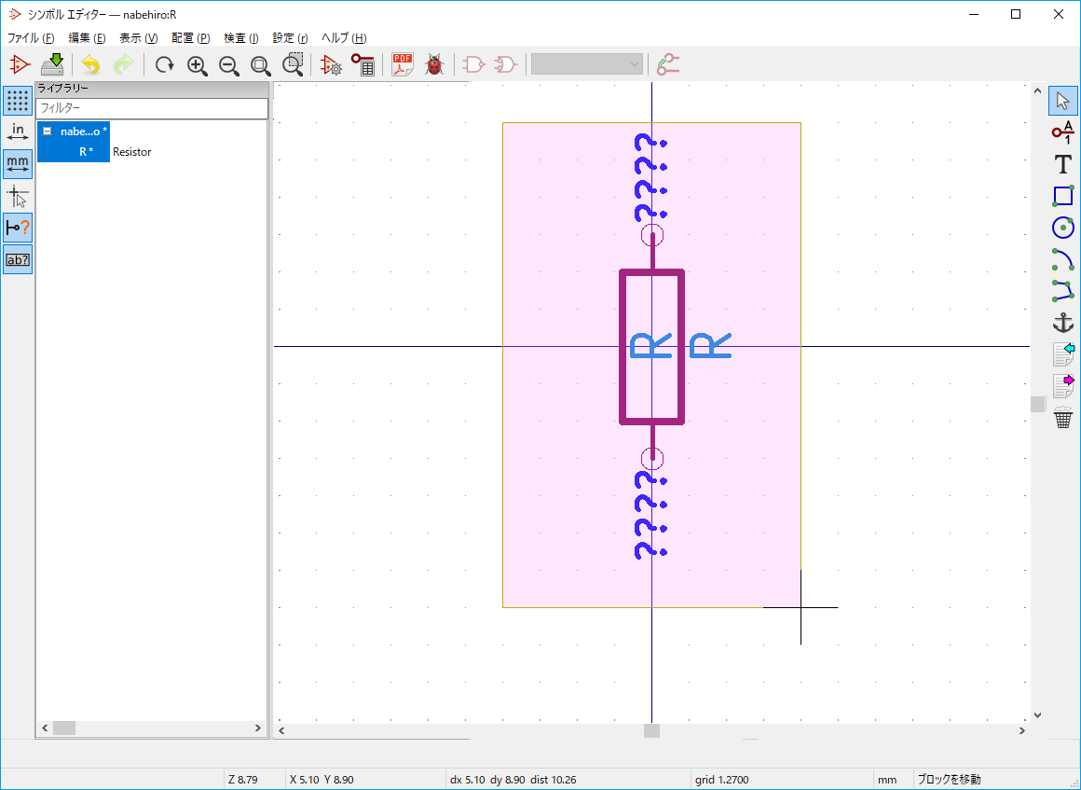The height and width of the screenshot is (790, 1081).
Task: Undo the last action
Action: (x=90, y=65)
